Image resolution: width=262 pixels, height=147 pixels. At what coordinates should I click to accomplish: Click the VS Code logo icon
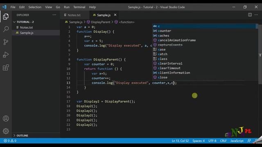click(5, 7)
